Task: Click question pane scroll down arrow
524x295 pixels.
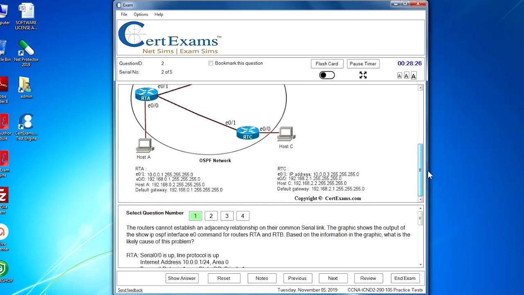Action: click(x=420, y=265)
